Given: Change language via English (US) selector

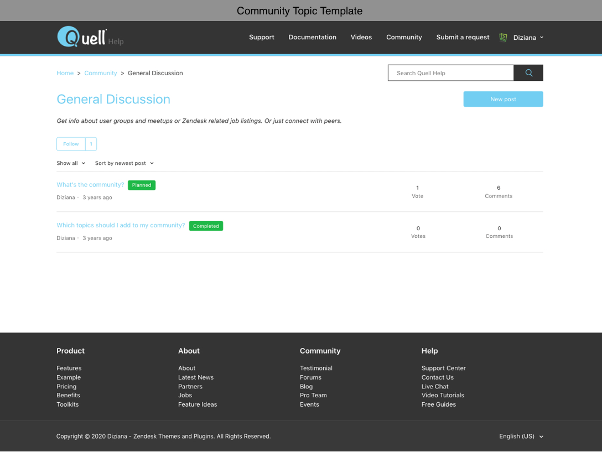Looking at the screenshot, I should point(521,437).
